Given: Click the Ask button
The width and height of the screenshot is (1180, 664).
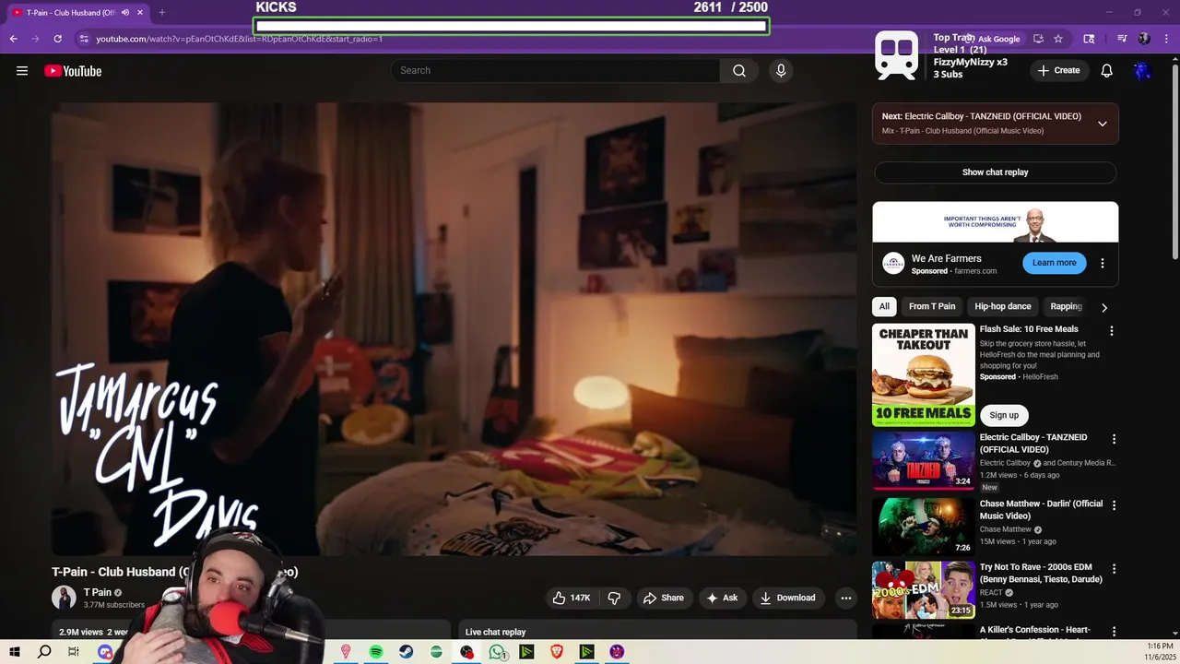Looking at the screenshot, I should point(722,598).
